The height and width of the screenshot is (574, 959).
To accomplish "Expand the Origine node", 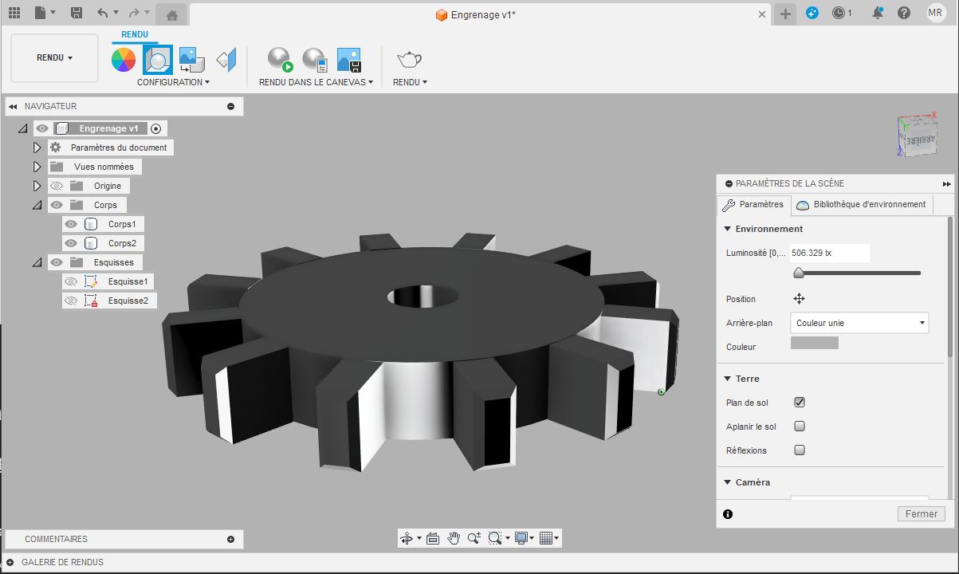I will 37,186.
